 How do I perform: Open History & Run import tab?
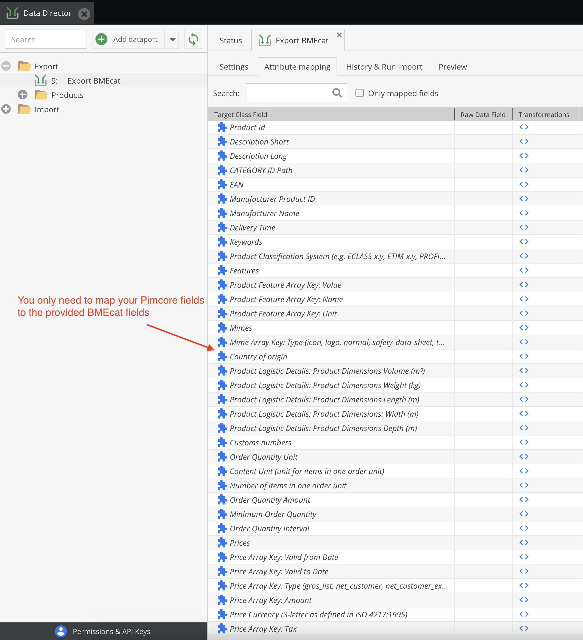[384, 67]
